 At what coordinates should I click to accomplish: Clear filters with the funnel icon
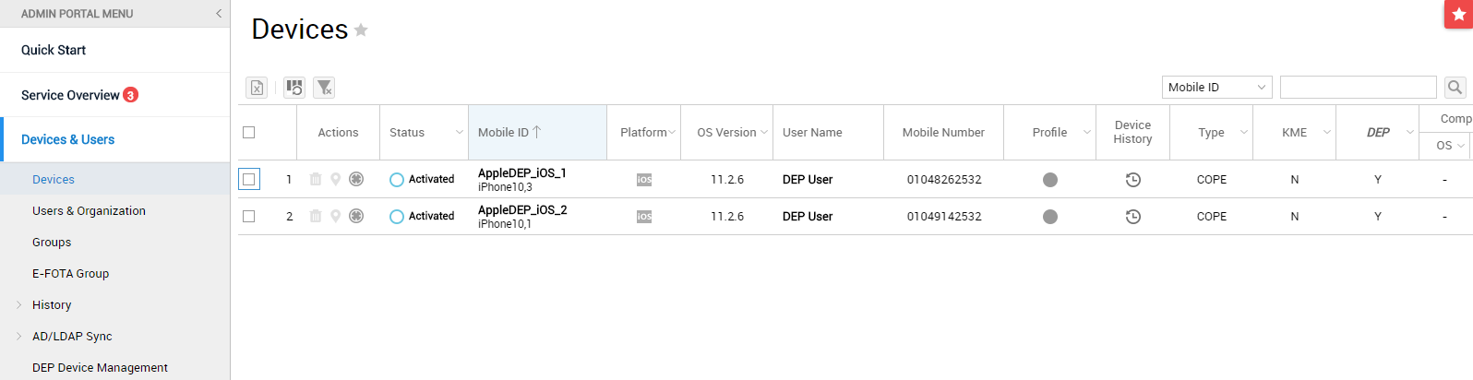coord(324,88)
